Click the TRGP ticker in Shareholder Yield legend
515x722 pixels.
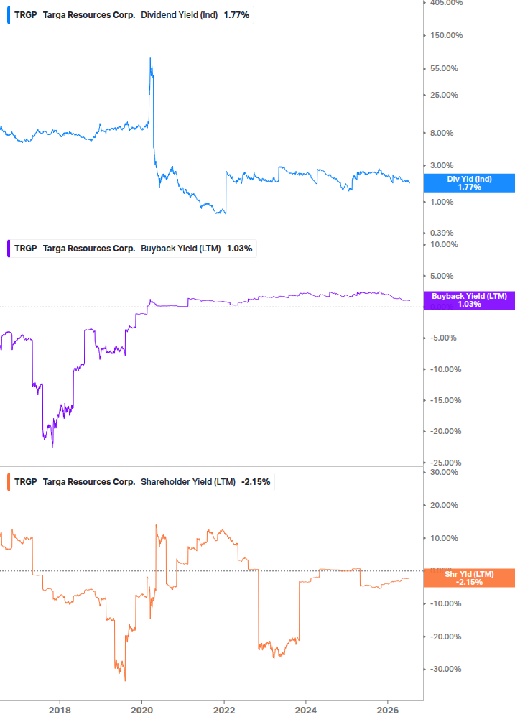pos(25,482)
